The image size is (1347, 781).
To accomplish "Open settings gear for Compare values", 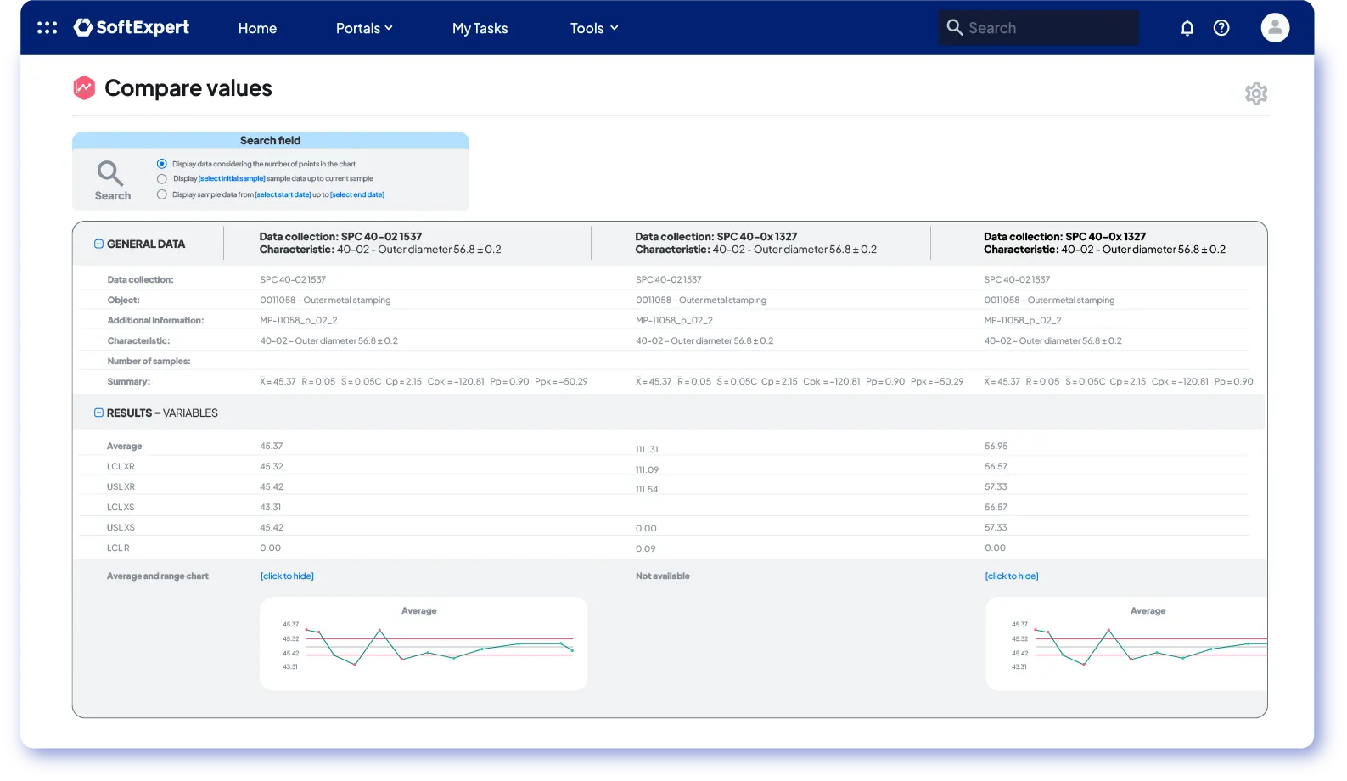I will click(1255, 93).
